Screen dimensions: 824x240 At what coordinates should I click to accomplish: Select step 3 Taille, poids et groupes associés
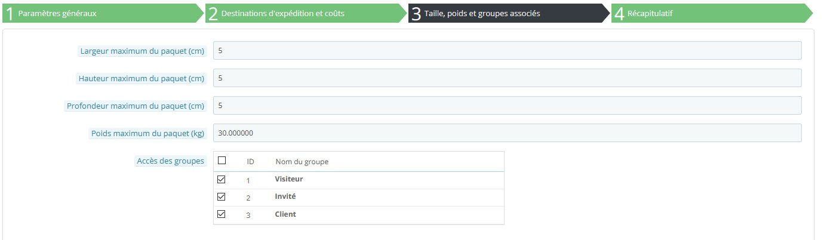509,13
